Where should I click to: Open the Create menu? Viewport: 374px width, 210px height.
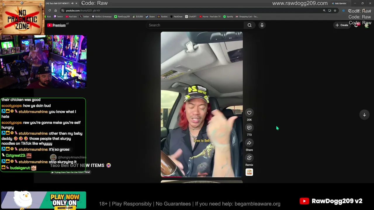(342, 25)
